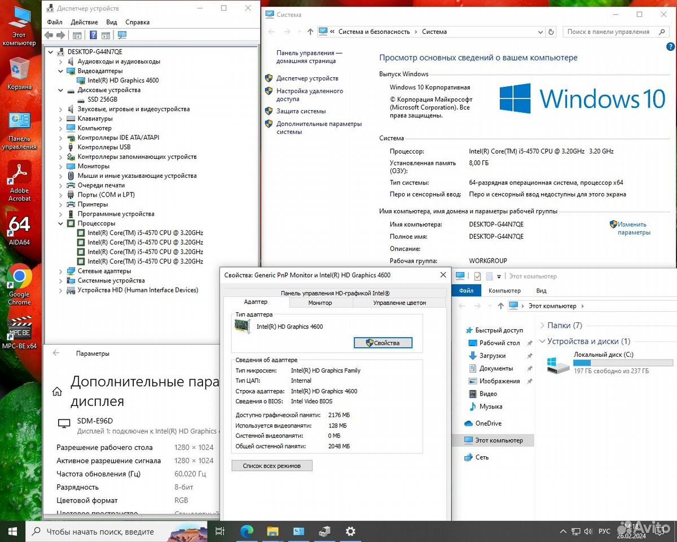Select SSD 256GB device in tree
The width and height of the screenshot is (677, 542).
(x=102, y=99)
